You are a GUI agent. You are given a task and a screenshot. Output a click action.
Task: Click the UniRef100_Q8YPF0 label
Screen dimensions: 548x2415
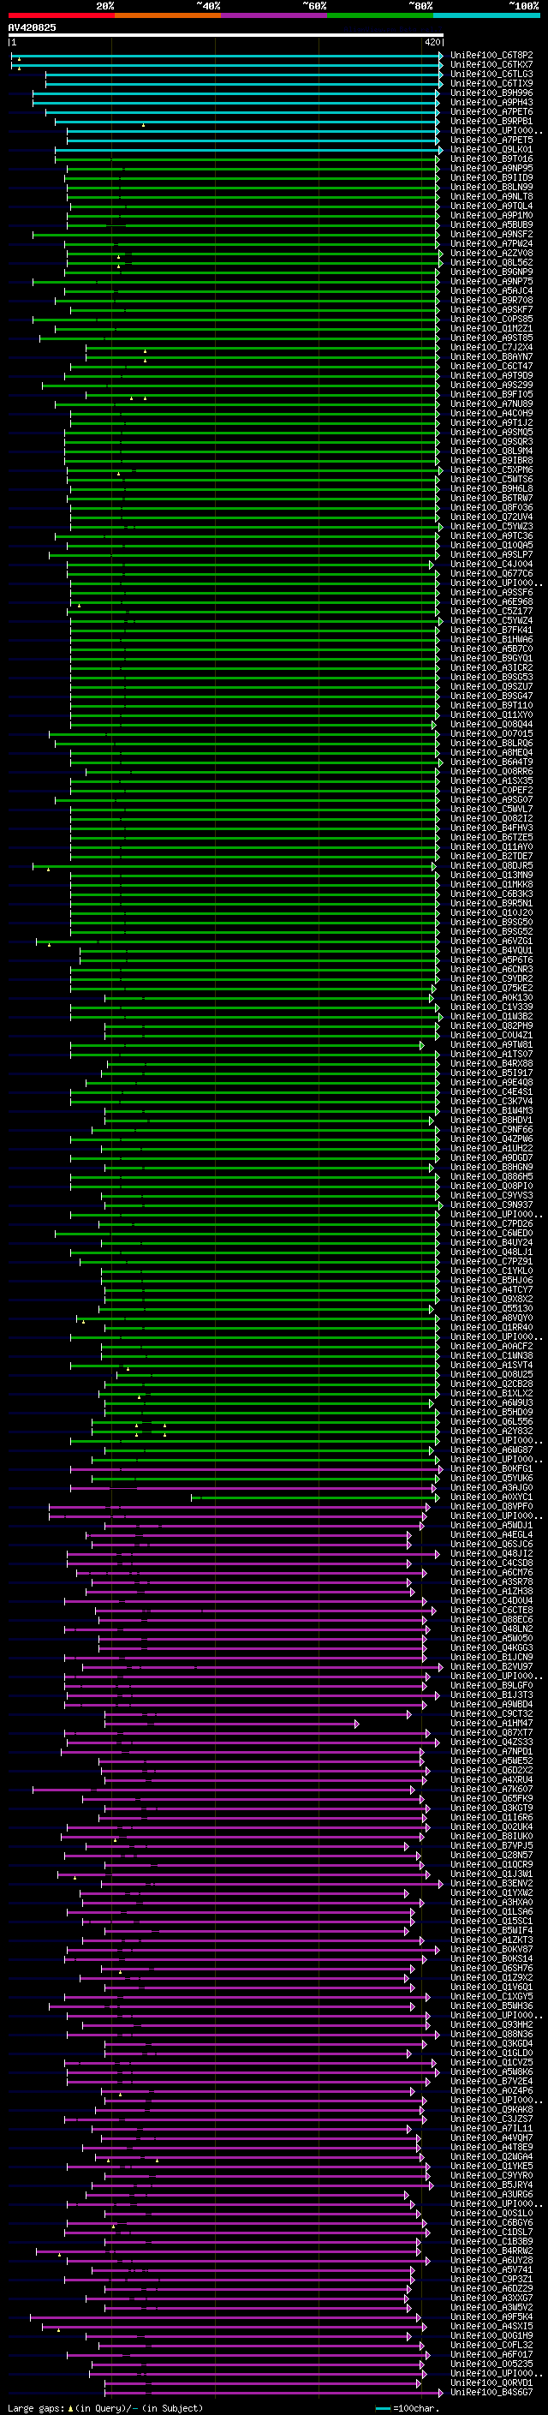tap(491, 1507)
